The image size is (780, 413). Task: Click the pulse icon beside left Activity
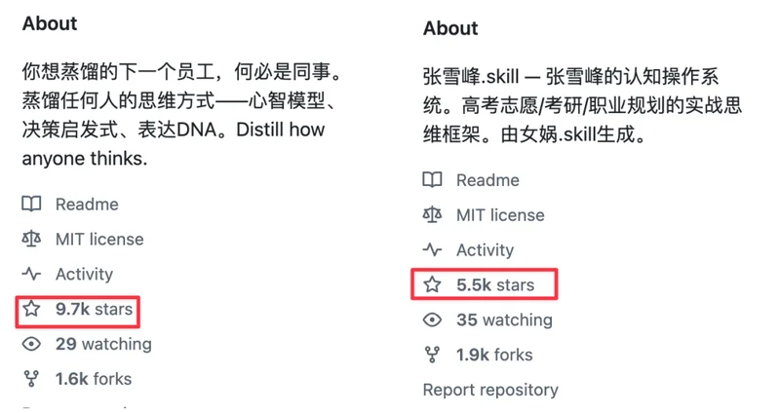[32, 275]
